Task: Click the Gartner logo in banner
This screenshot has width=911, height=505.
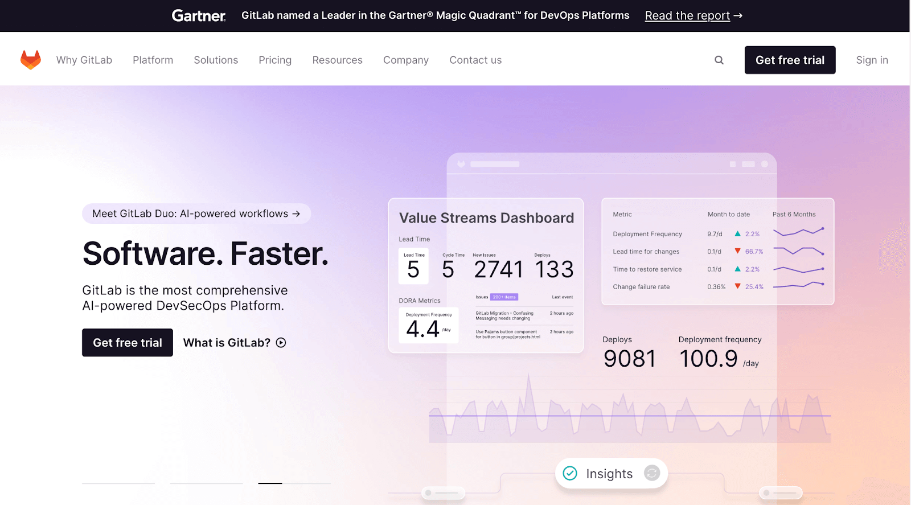Action: click(199, 16)
